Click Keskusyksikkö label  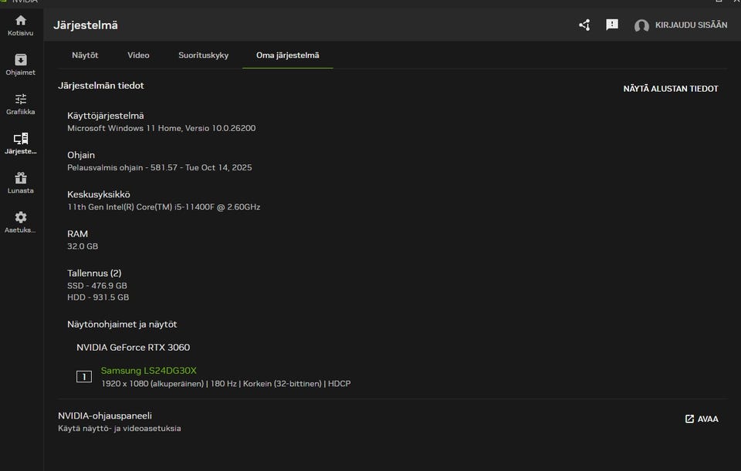pyautogui.click(x=98, y=194)
